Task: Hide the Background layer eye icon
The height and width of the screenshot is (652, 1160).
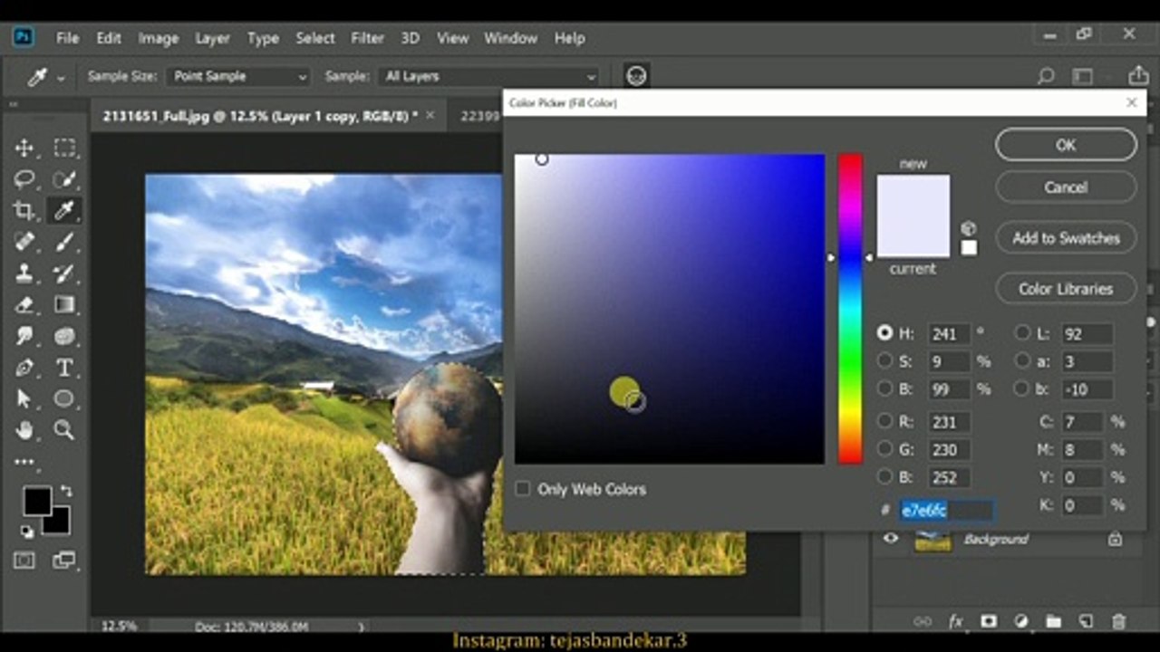Action: click(891, 539)
